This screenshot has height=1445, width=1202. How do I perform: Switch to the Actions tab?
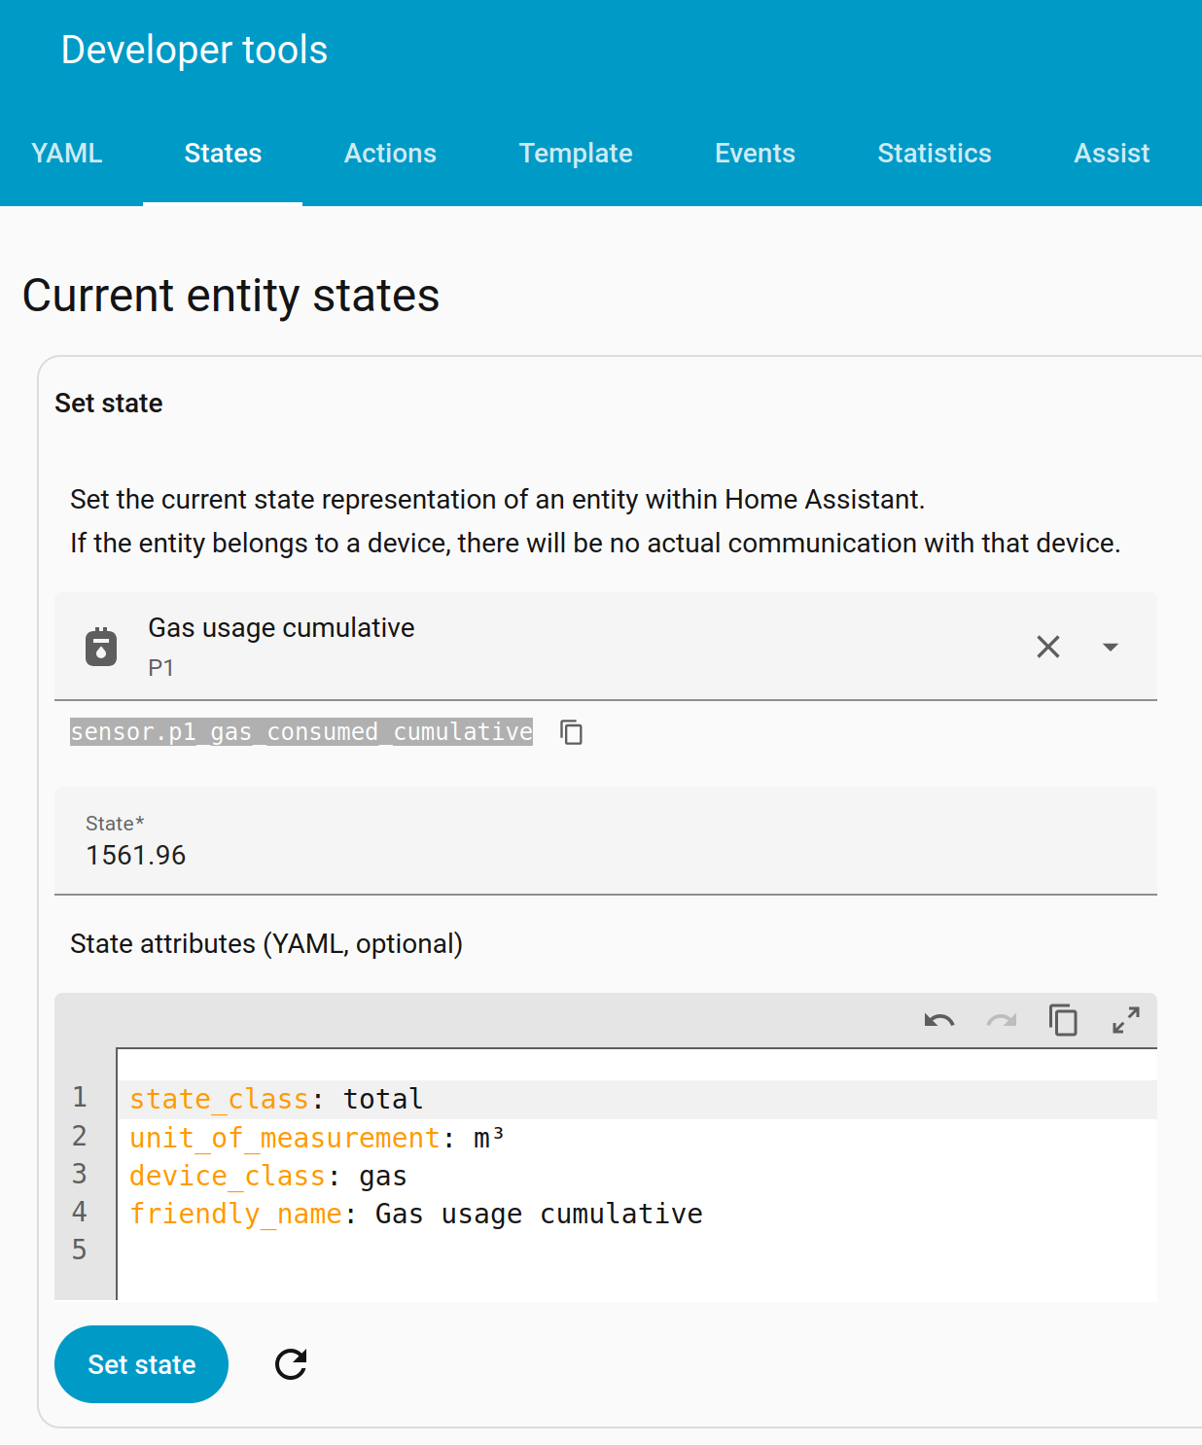coord(390,154)
